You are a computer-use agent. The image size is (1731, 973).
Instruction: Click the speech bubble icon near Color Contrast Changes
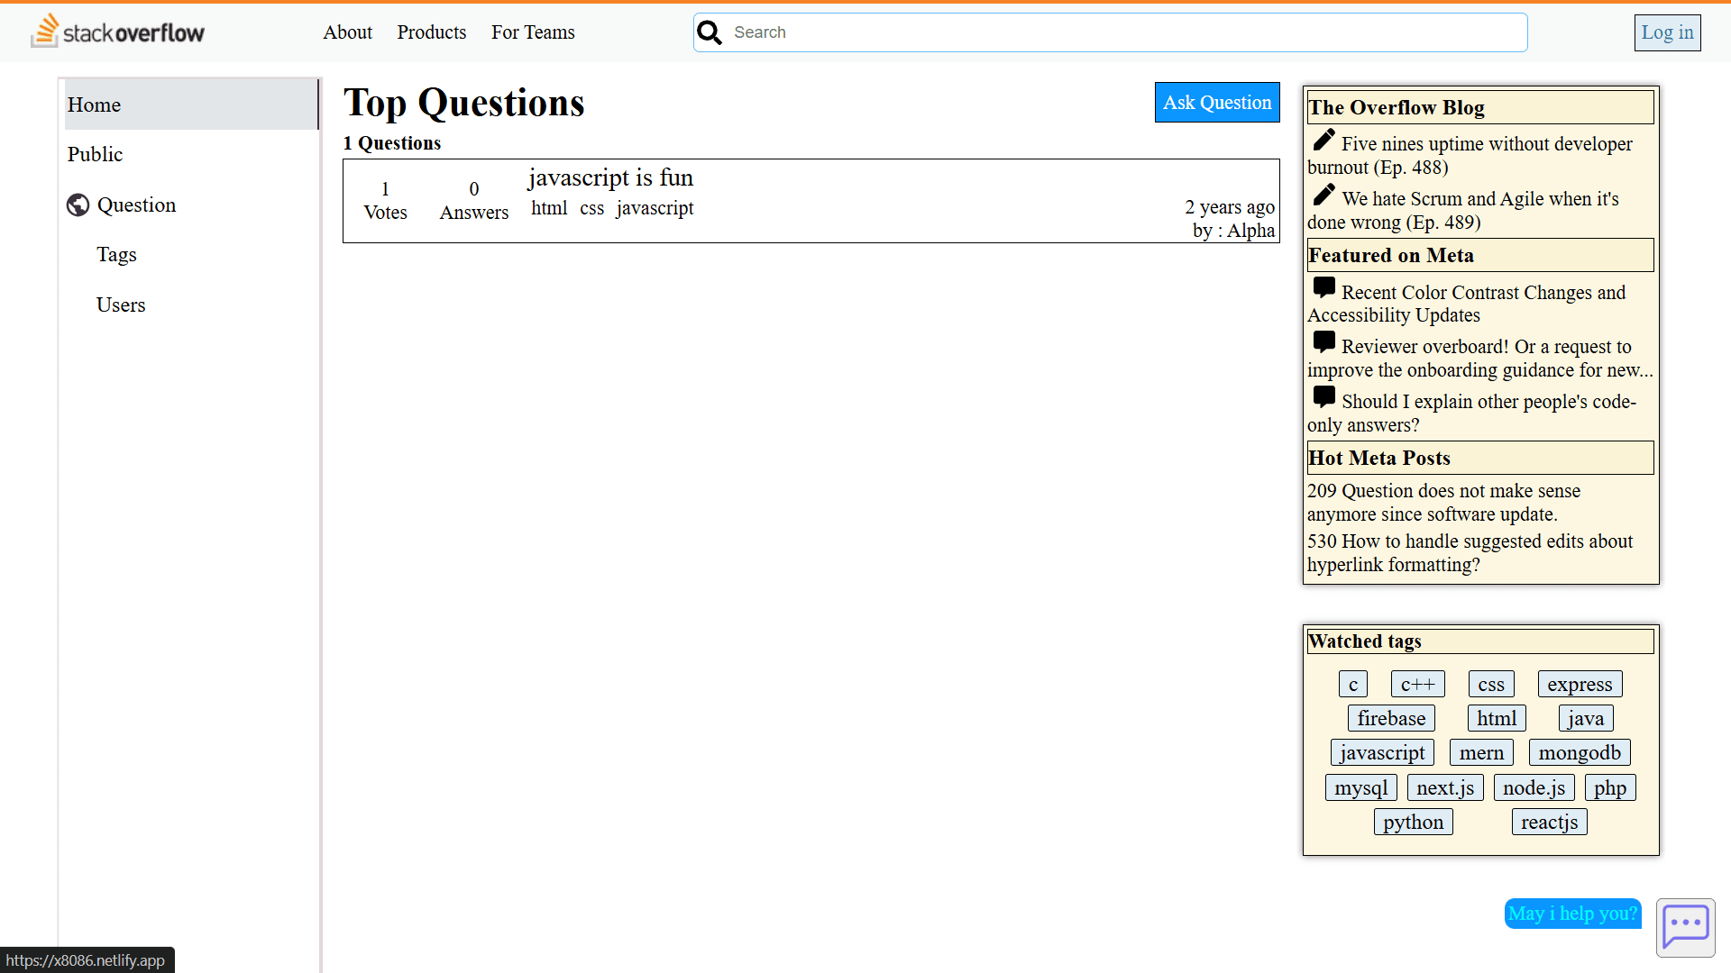click(x=1323, y=286)
